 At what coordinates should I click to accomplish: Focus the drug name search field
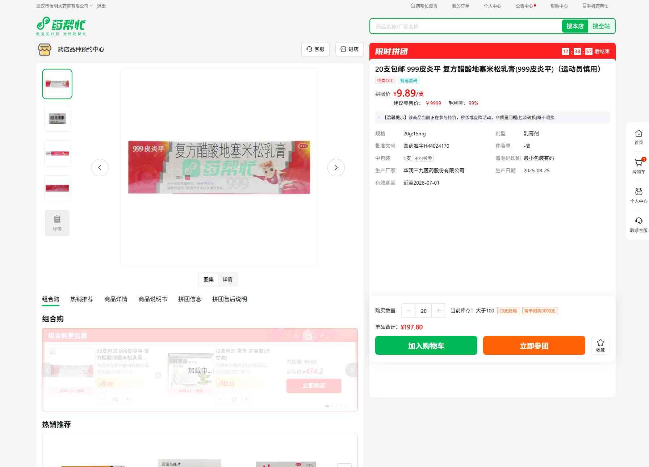[465, 26]
